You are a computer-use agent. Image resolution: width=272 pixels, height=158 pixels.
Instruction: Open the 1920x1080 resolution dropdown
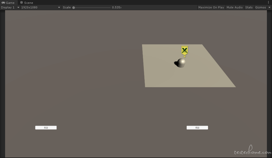(40, 7)
